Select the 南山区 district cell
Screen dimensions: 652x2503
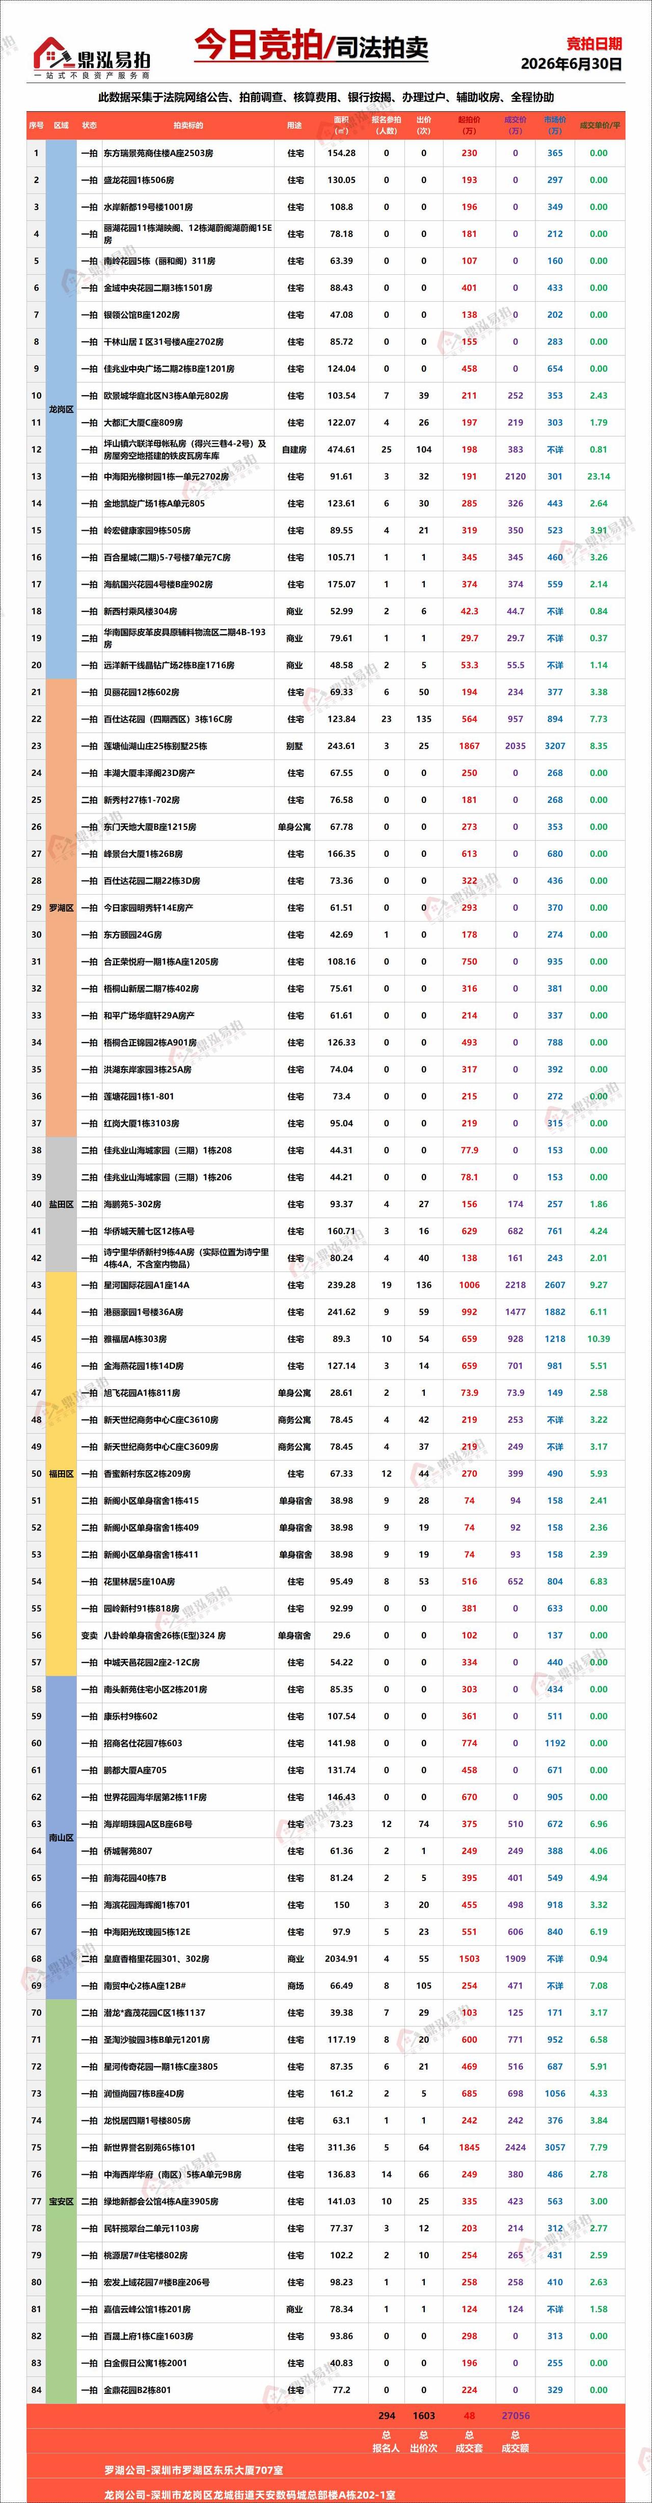62,1837
